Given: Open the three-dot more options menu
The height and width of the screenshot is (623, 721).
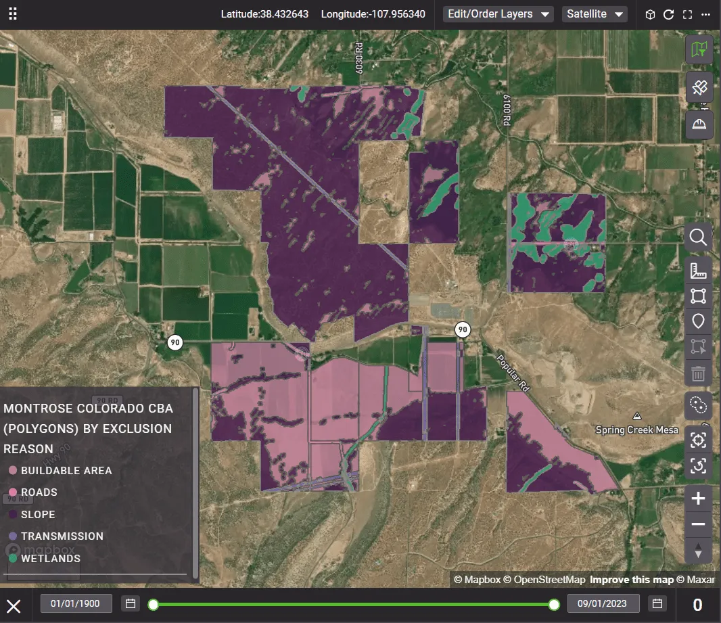Looking at the screenshot, I should [706, 14].
